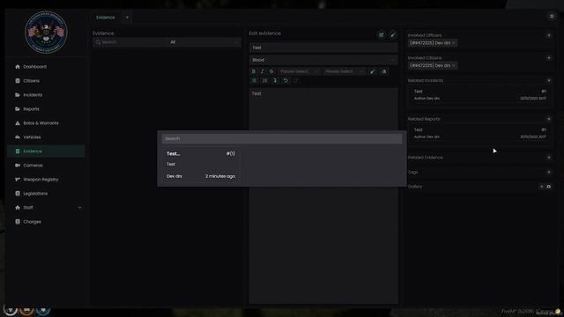Click the Involved Citizens tag chip
564x317 pixels.
point(433,66)
